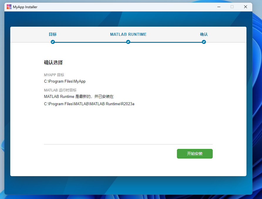Click the 开始安装 green button
Viewport: 262px width, 199px height.
coord(195,154)
